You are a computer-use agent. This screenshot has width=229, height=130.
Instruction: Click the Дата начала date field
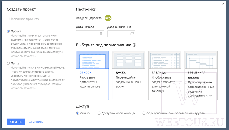(90, 34)
